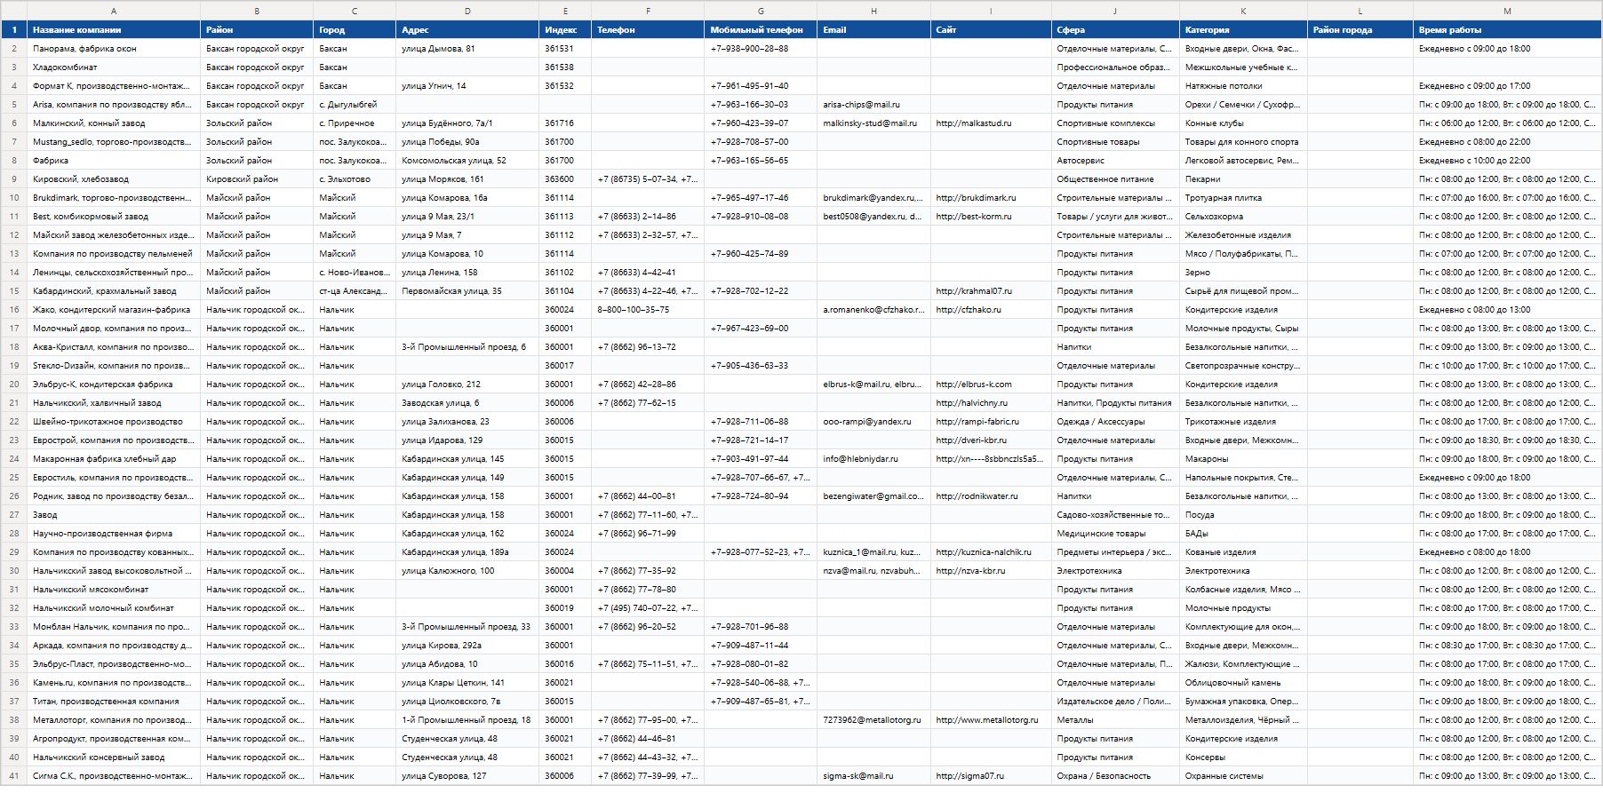Select cell 'улица Дымова, 81'

(x=467, y=48)
